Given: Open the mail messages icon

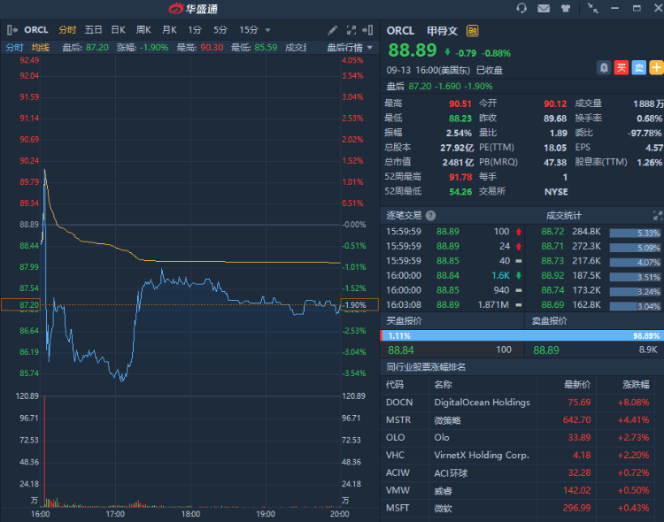Looking at the screenshot, I should [x=543, y=9].
